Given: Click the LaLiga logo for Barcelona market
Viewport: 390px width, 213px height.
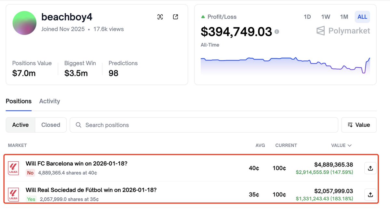Looking at the screenshot, I should (x=13, y=168).
